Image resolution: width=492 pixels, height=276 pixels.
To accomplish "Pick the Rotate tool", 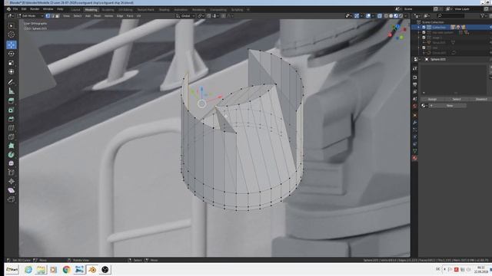I will pos(12,54).
